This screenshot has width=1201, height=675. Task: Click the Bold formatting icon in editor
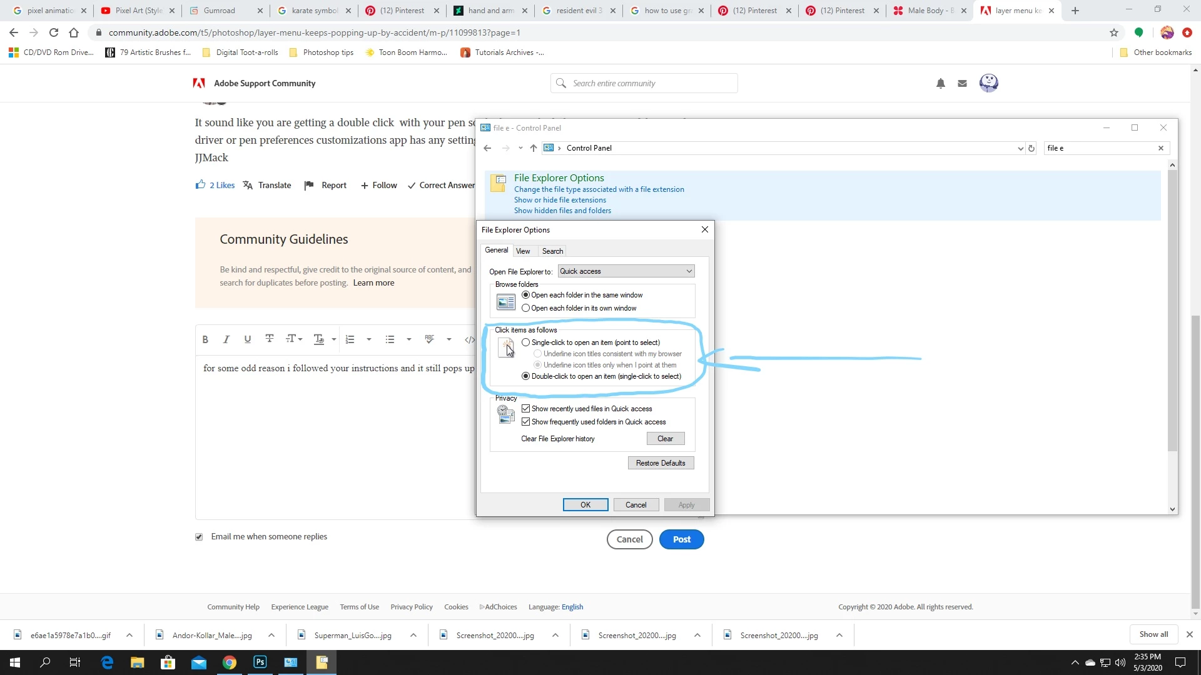pyautogui.click(x=205, y=339)
